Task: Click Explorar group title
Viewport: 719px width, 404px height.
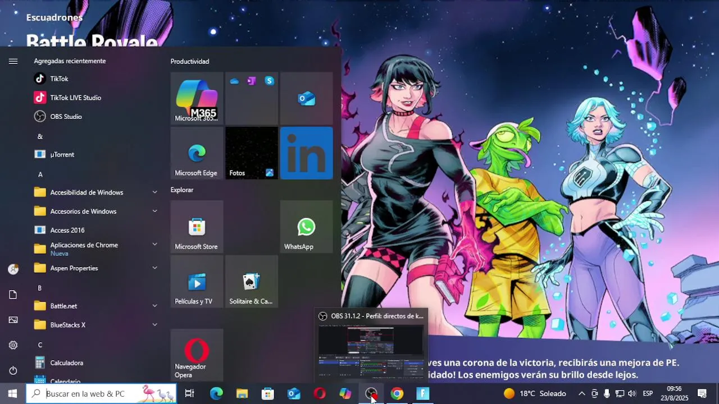Action: pos(182,190)
